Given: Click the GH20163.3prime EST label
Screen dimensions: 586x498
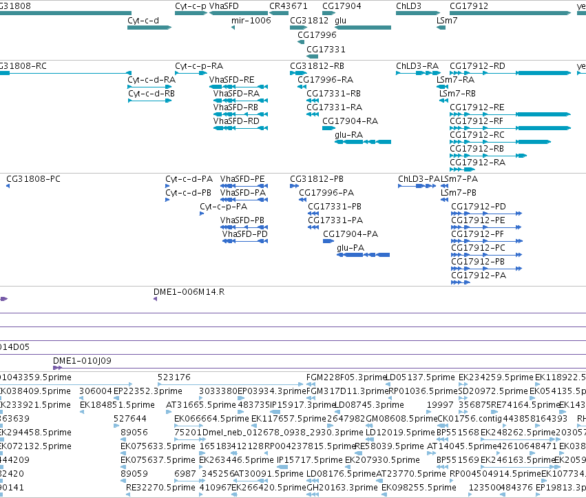Looking at the screenshot, I should (342, 488).
